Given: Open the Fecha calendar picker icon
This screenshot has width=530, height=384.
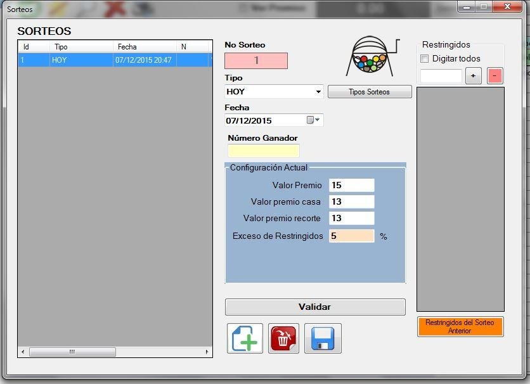Looking at the screenshot, I should tap(313, 120).
